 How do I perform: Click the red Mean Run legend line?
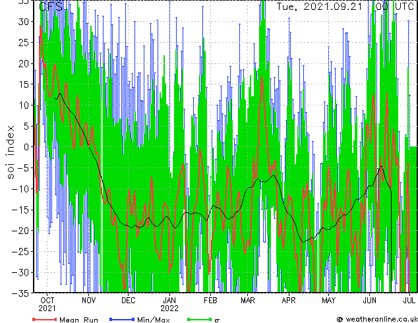[x=45, y=319]
